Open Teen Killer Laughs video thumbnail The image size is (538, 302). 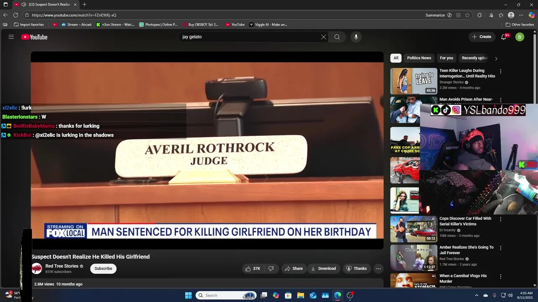tap(414, 81)
